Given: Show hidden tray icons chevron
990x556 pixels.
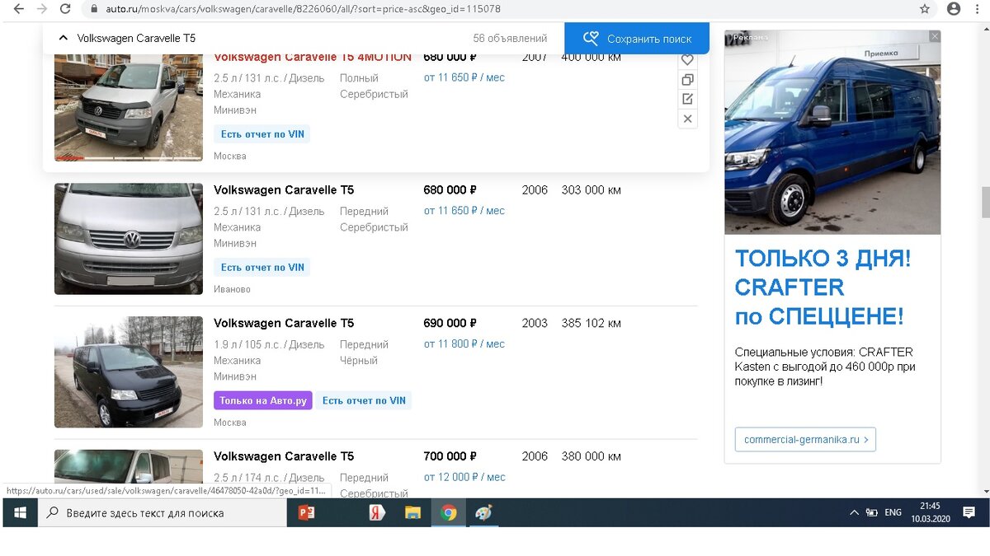Looking at the screenshot, I should click(854, 512).
